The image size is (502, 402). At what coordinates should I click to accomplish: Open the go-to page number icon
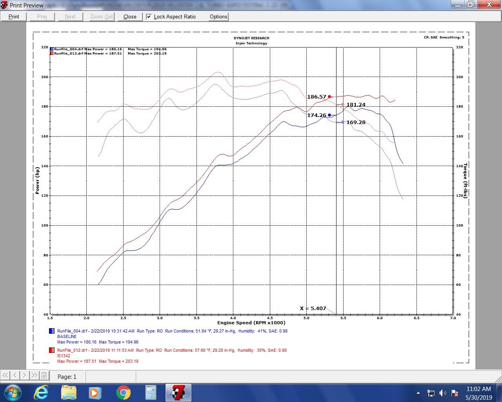pos(44,375)
